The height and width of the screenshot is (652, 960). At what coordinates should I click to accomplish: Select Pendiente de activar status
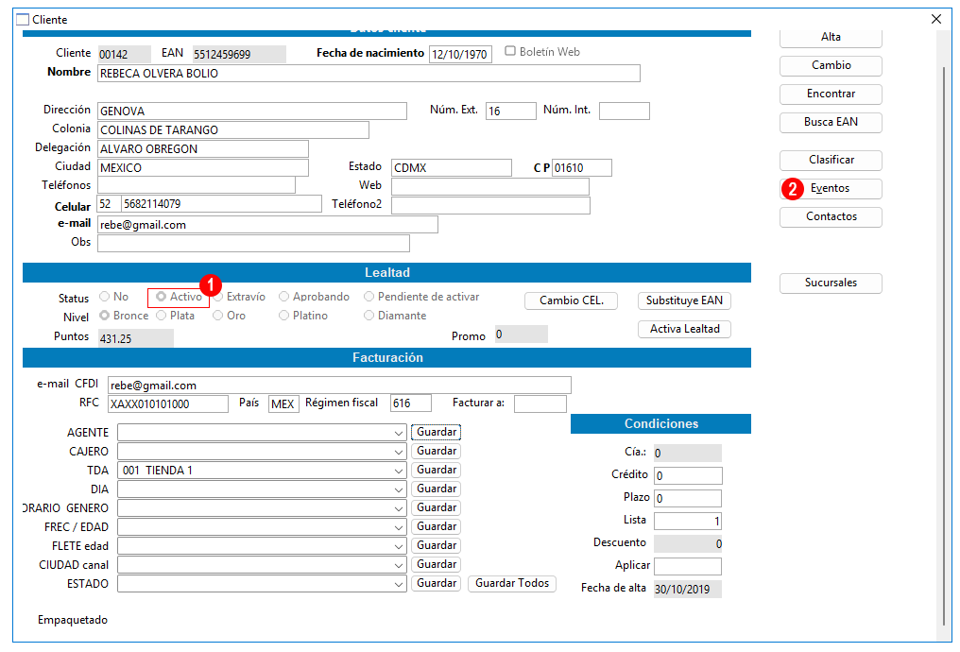click(369, 297)
